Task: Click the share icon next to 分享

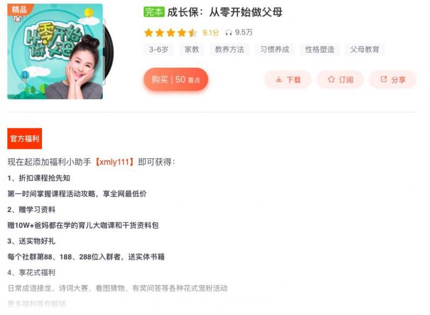Action: [384, 79]
